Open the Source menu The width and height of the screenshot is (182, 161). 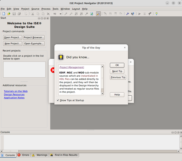coord(35,9)
